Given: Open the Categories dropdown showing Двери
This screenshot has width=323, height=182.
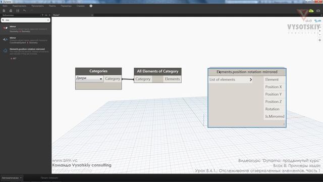Looking at the screenshot, I should [89, 79].
